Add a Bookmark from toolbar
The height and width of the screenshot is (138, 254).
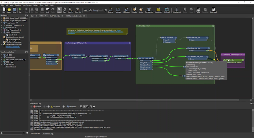pyautogui.click(x=167, y=10)
